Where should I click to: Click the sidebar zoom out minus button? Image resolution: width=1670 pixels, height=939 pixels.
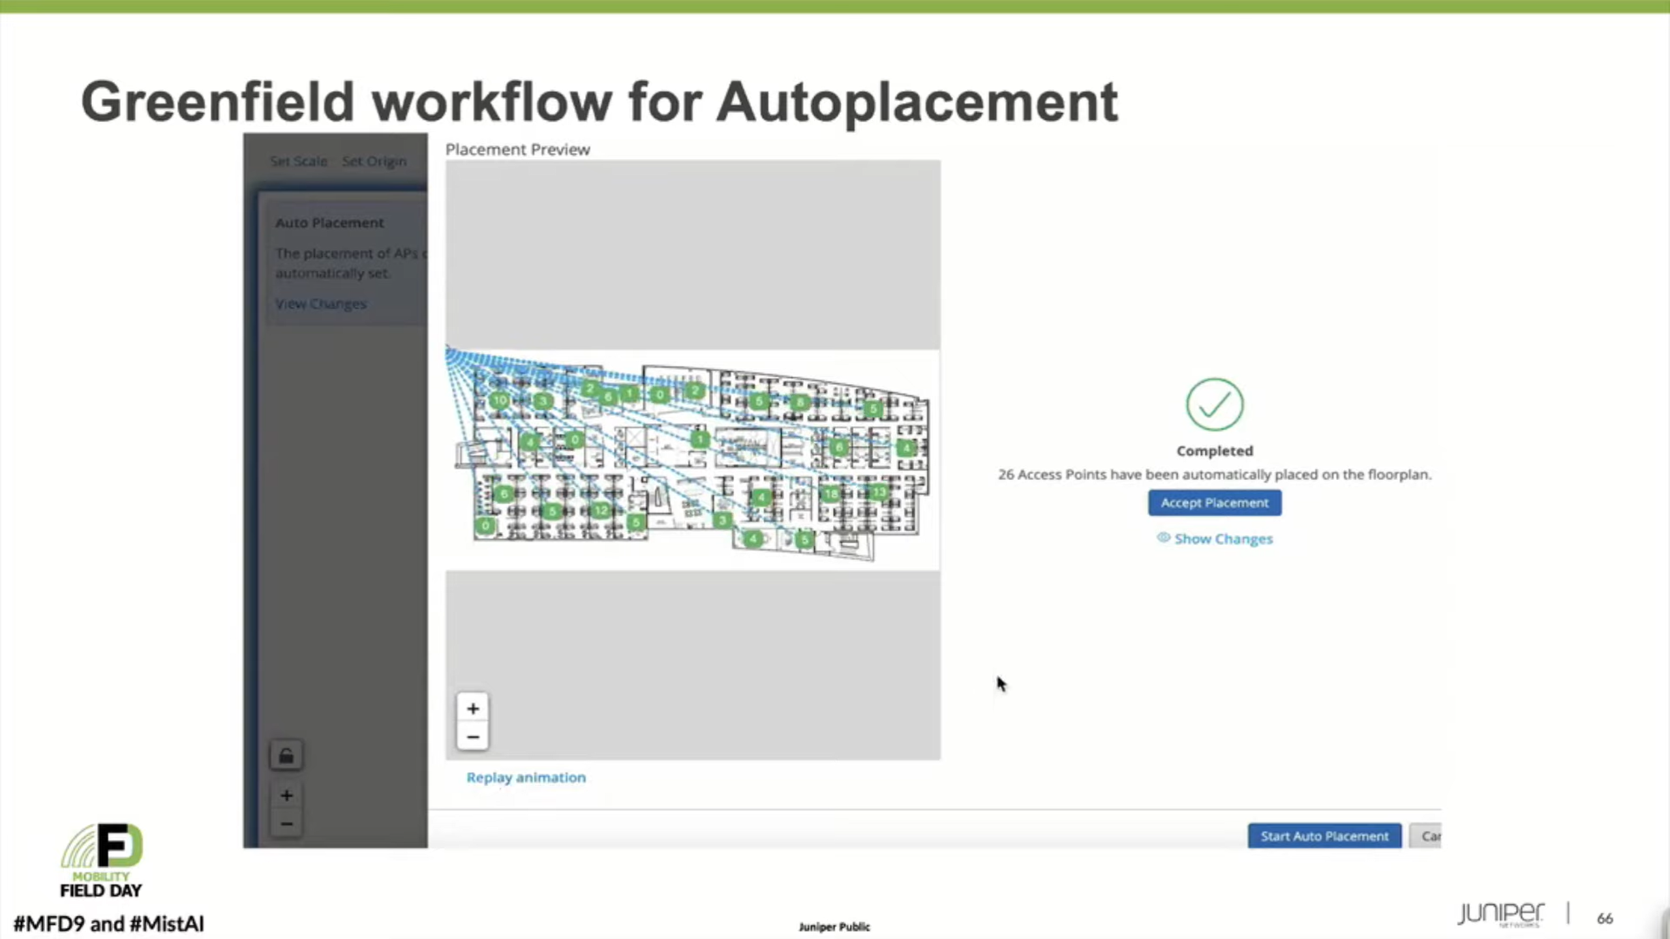pos(286,824)
